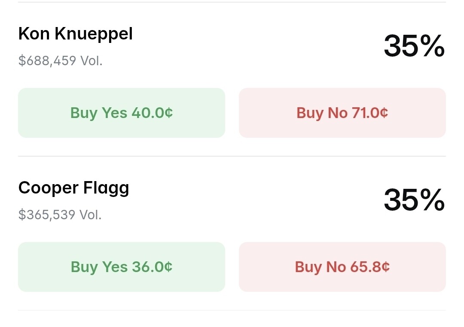The width and height of the screenshot is (464, 327).
Task: Click the $365,539 Vol. label
Action: [60, 215]
